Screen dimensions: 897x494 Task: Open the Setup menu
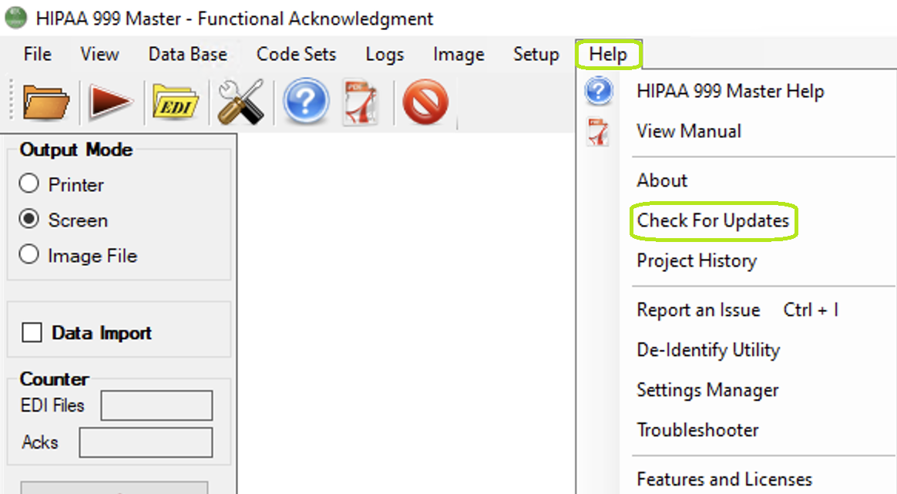536,55
